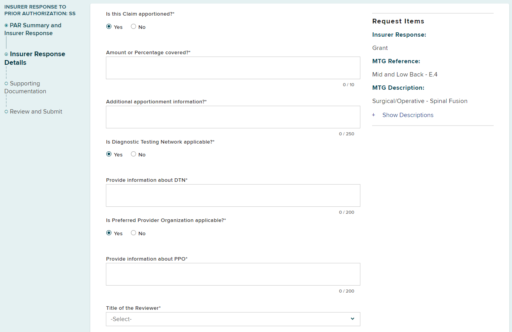512x332 pixels.
Task: Choose Yes for Diagnostic Testing Network
Action: coord(109,154)
